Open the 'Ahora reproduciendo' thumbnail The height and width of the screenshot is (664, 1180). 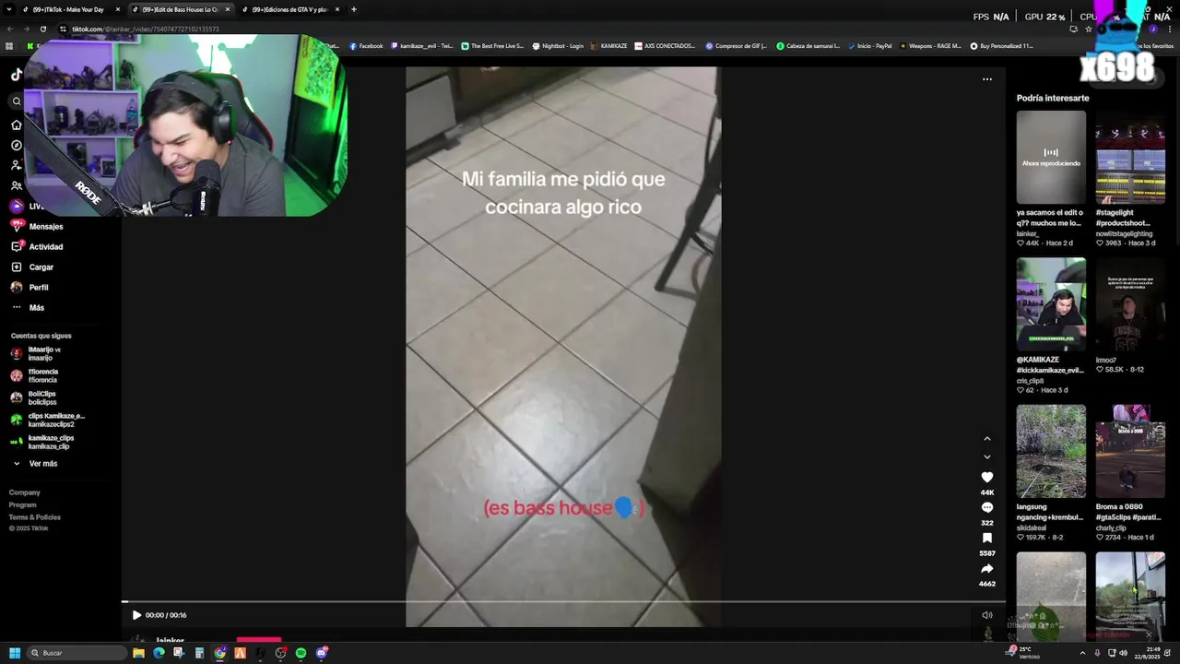1051,158
